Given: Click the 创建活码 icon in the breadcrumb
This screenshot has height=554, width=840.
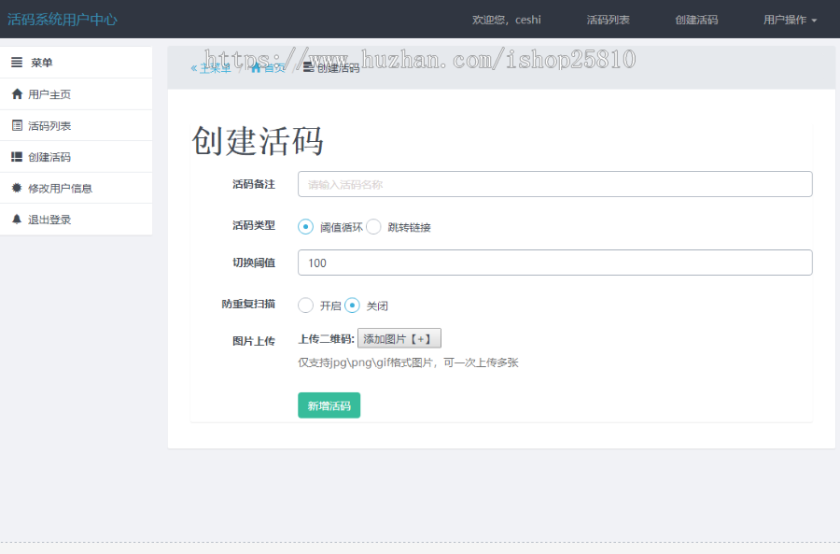Looking at the screenshot, I should coord(309,69).
